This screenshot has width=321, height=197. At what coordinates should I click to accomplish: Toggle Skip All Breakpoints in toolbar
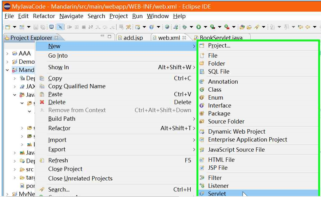60,27
